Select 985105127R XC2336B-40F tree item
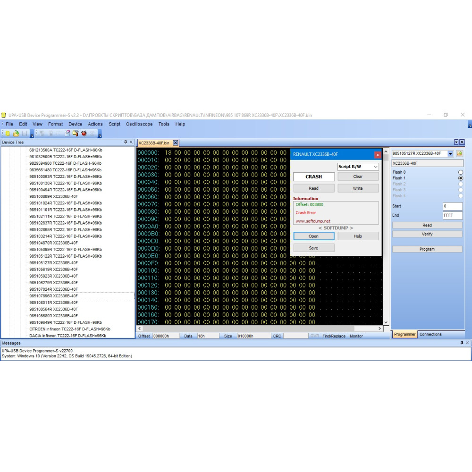 point(54,263)
